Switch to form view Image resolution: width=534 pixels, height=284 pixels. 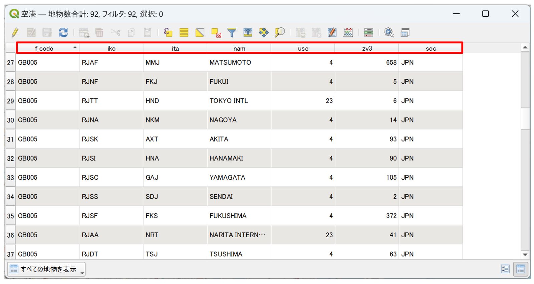pyautogui.click(x=505, y=269)
